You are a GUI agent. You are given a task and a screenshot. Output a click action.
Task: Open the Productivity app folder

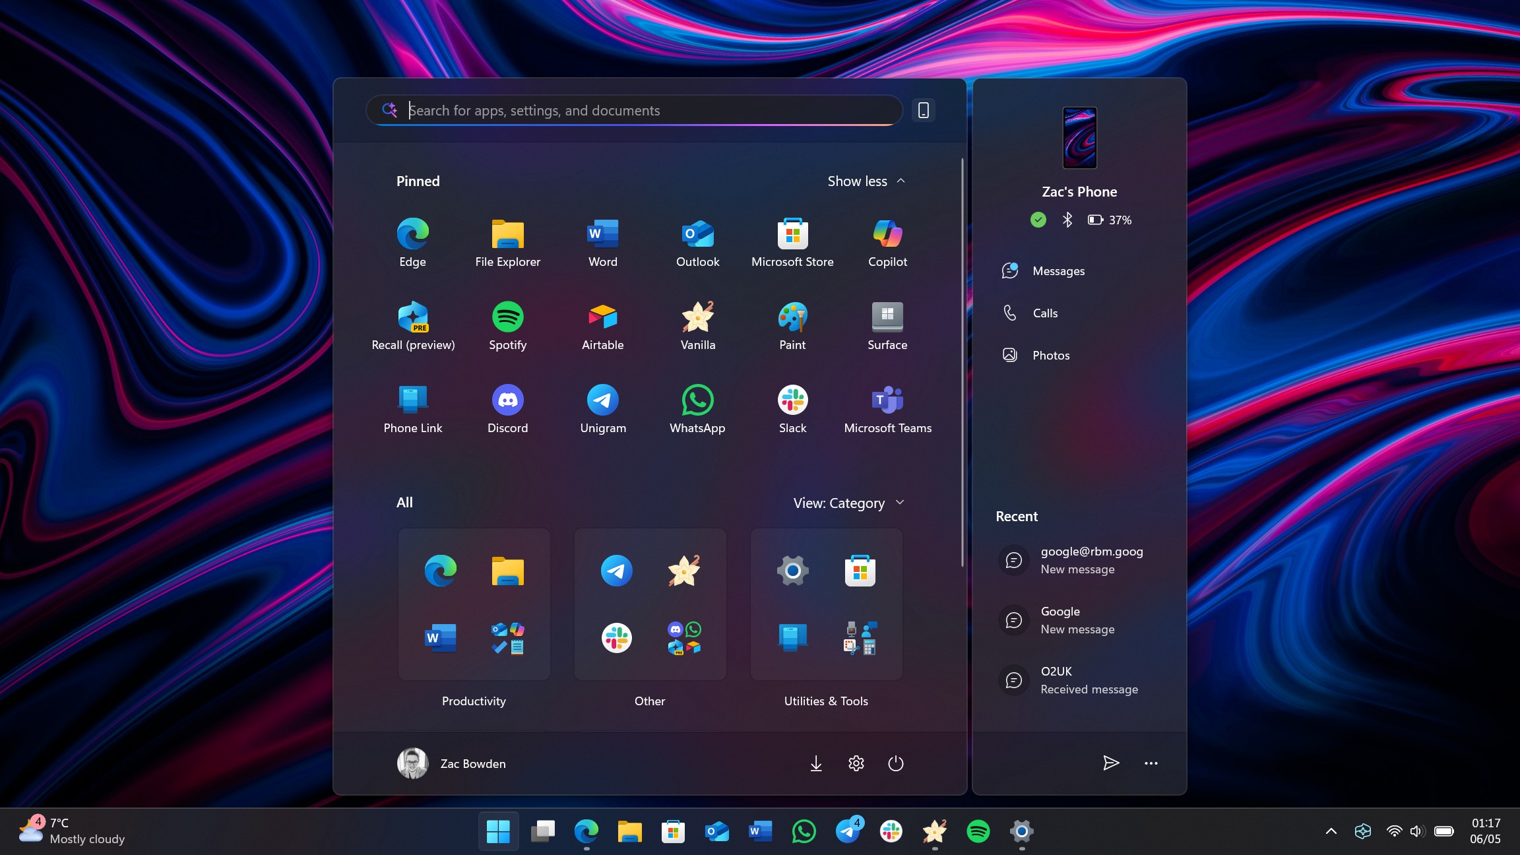[474, 604]
